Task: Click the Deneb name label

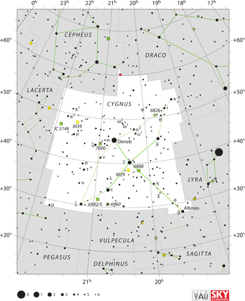Action: pyautogui.click(x=125, y=142)
